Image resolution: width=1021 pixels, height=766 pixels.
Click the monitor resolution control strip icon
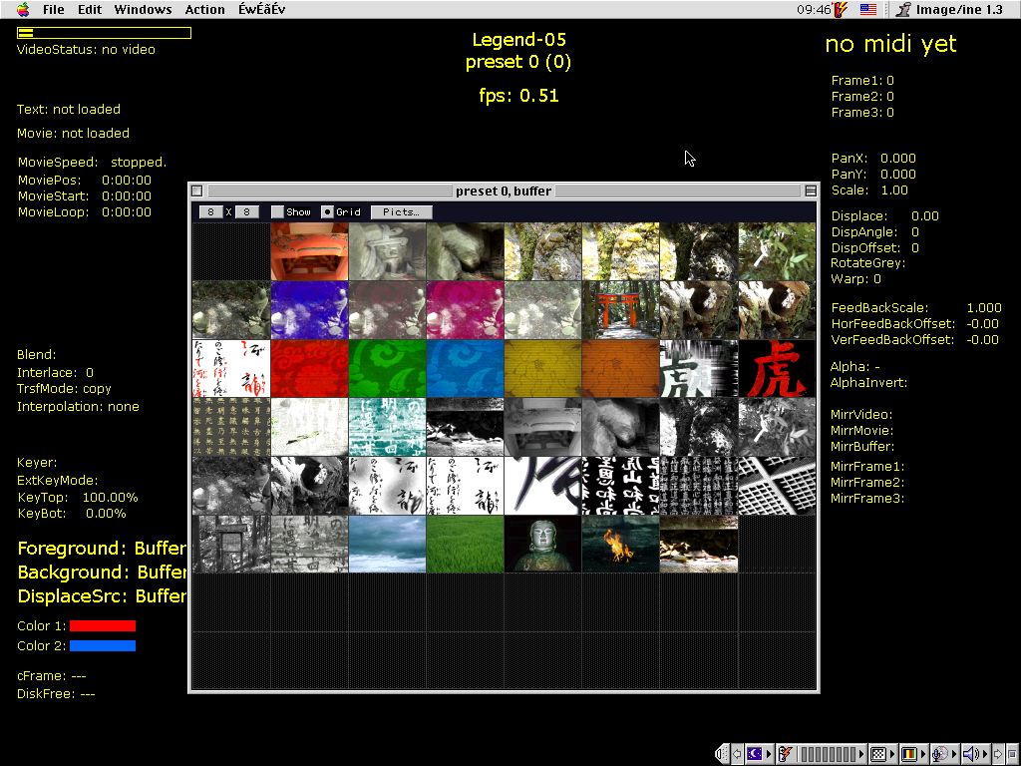pos(878,754)
